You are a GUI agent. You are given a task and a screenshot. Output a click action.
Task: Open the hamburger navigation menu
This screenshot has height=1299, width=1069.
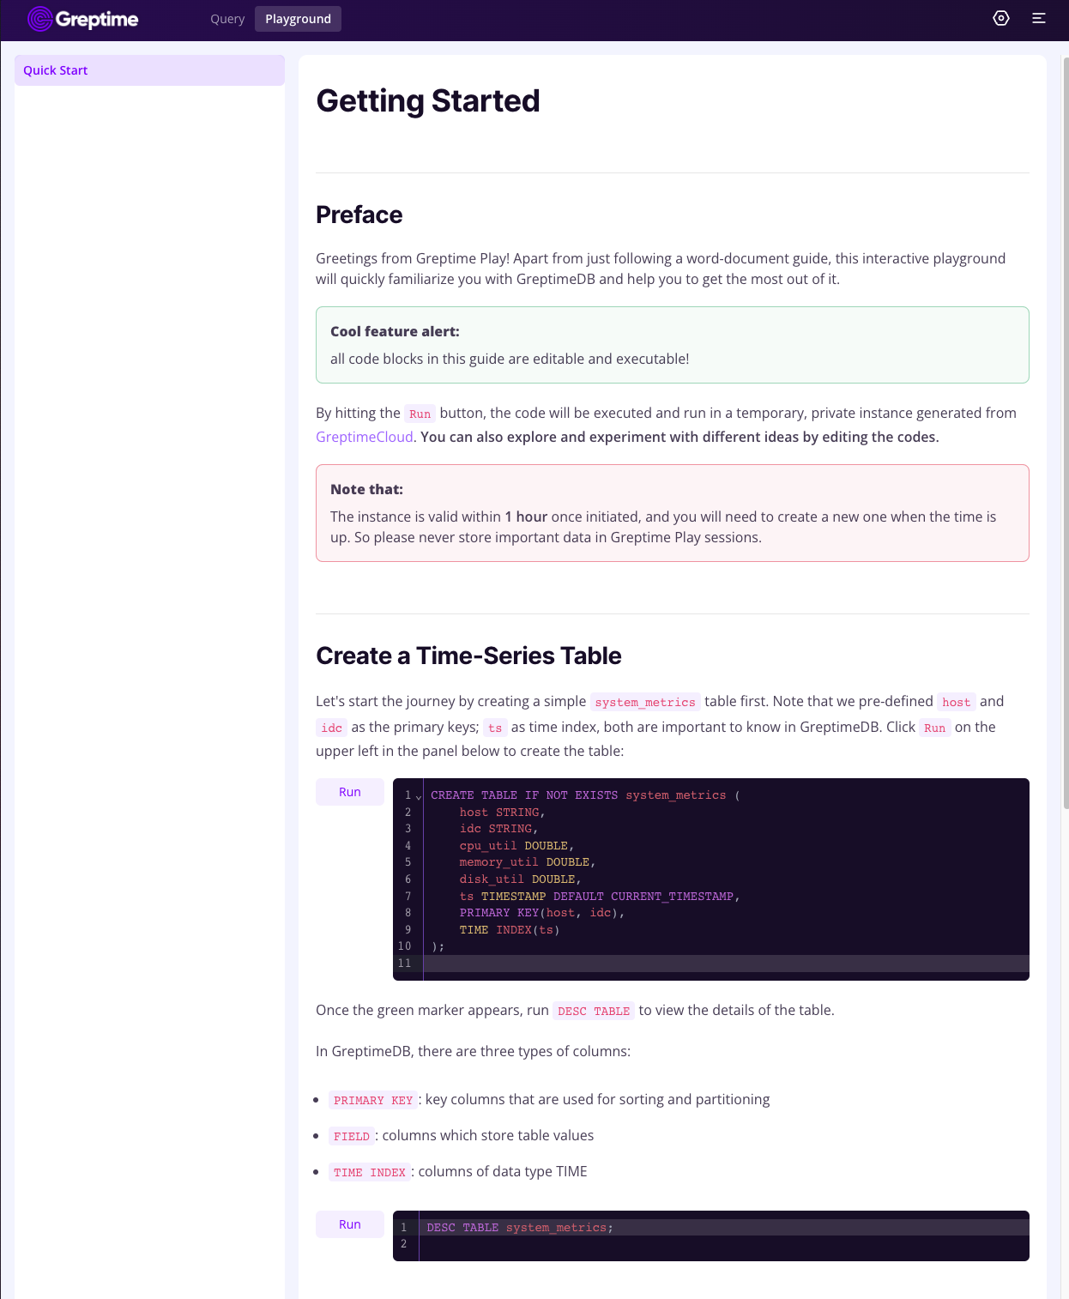1038,18
